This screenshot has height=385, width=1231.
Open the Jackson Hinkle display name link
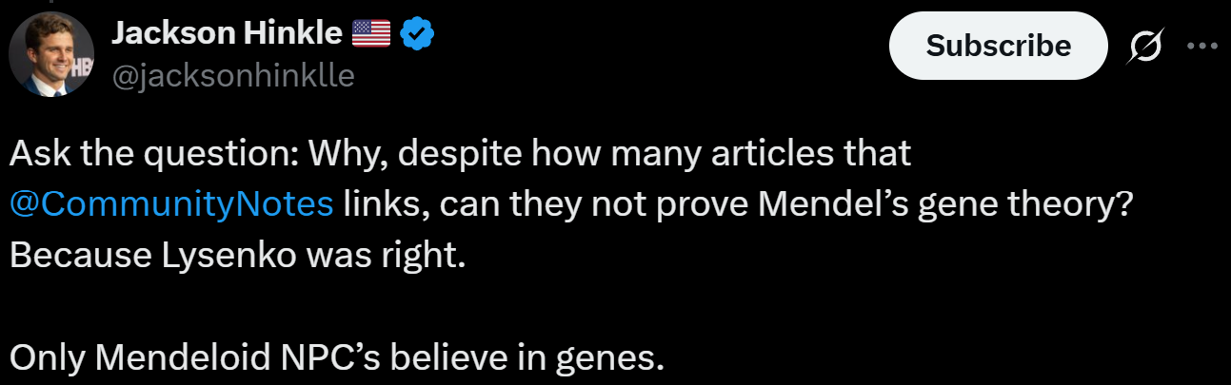227,34
